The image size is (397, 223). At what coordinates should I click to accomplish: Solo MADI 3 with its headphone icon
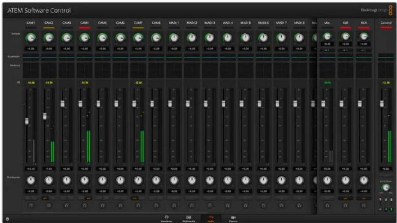(210, 206)
